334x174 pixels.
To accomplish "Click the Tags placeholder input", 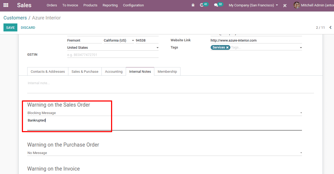I will click(264, 47).
